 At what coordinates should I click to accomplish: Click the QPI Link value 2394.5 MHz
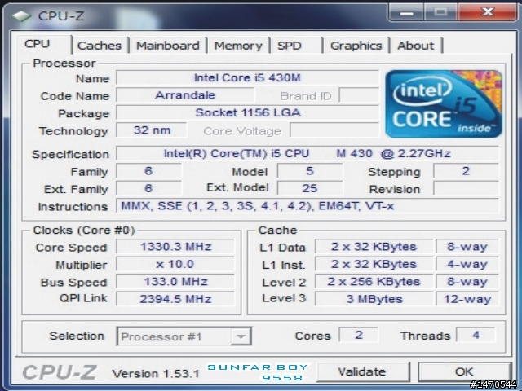pos(175,299)
